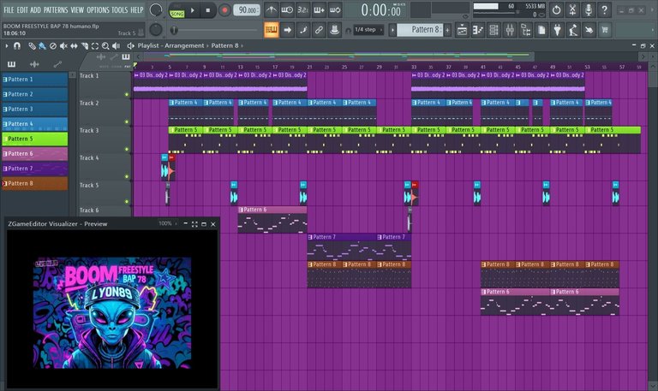Click the tempo field showing 90.000
The image size is (658, 391).
coord(247,10)
